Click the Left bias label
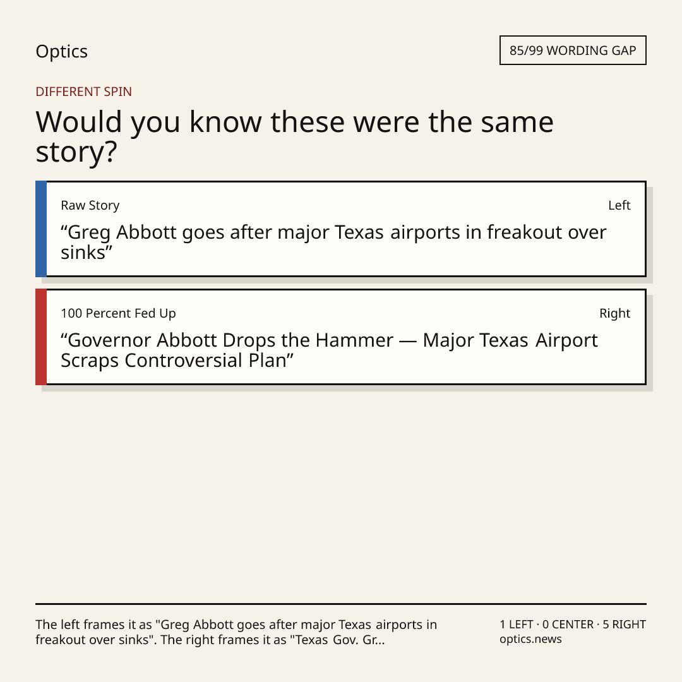 [619, 205]
